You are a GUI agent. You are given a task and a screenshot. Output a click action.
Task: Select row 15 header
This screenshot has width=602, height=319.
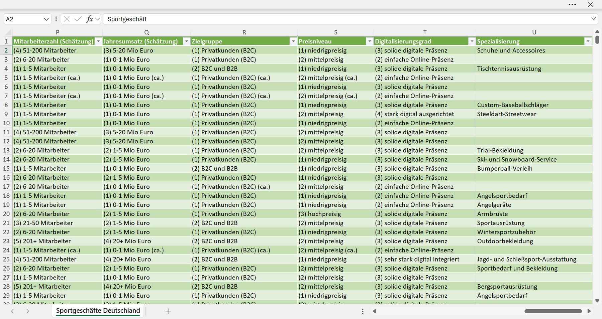click(x=6, y=168)
